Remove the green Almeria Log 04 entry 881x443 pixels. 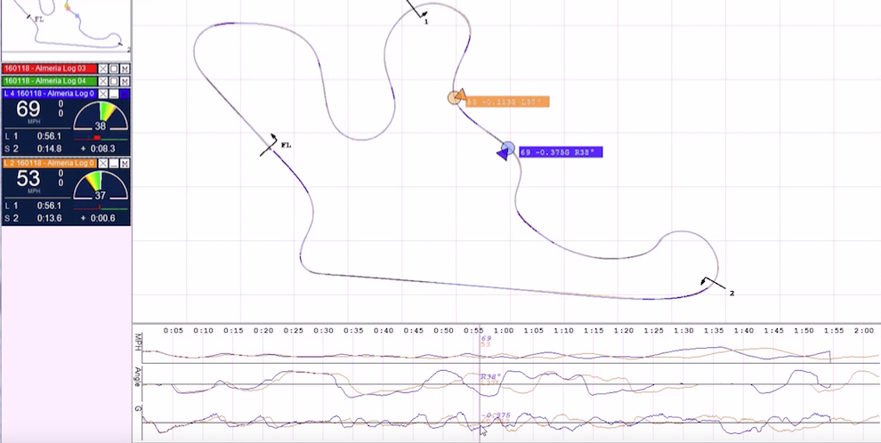click(103, 81)
